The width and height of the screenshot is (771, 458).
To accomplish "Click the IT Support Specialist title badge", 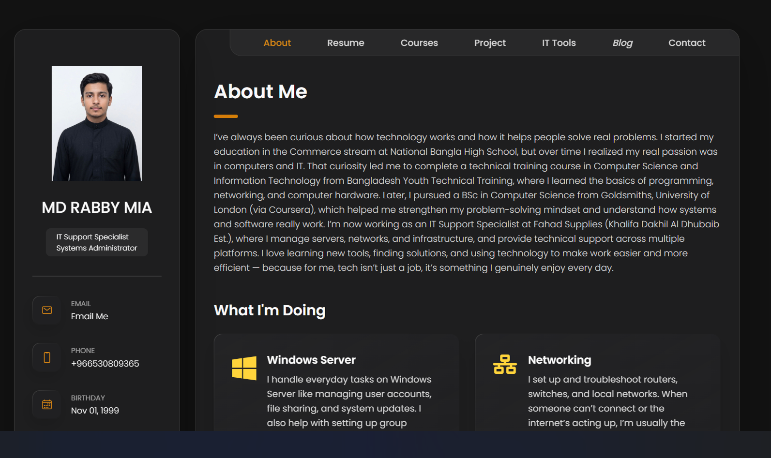I will [x=97, y=242].
